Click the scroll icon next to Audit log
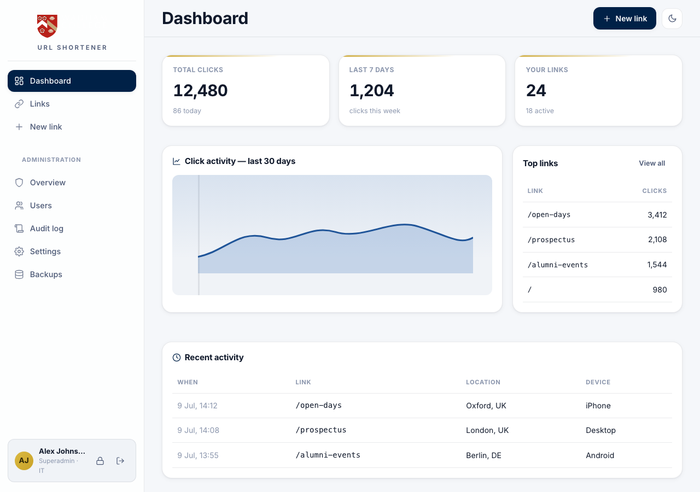 pos(19,229)
